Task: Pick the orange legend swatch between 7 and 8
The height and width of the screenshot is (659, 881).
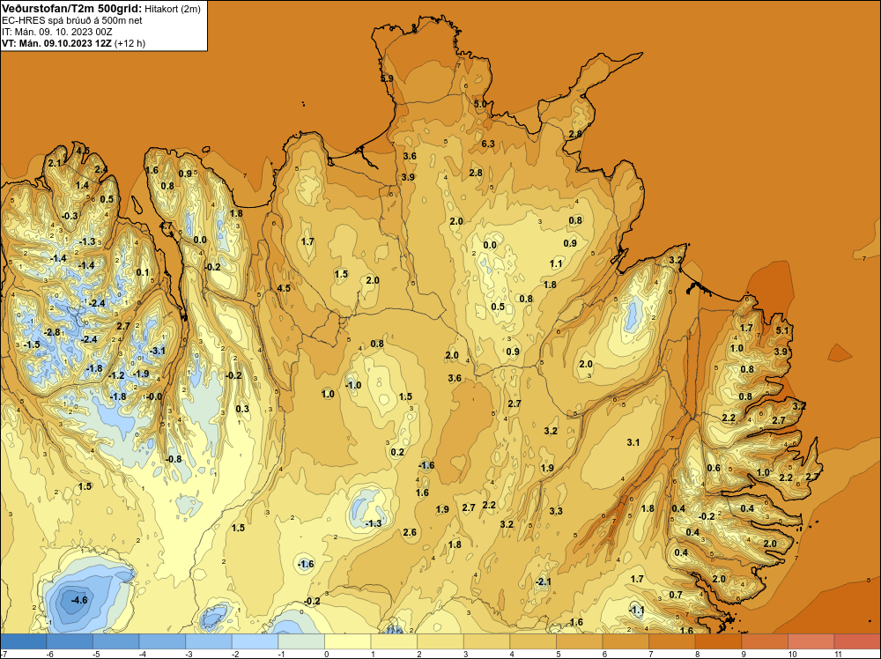Action: (x=672, y=641)
